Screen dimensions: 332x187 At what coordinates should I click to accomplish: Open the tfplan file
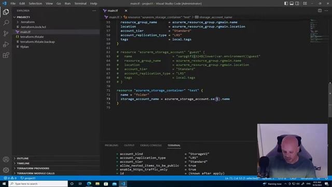[x=56, y=47]
